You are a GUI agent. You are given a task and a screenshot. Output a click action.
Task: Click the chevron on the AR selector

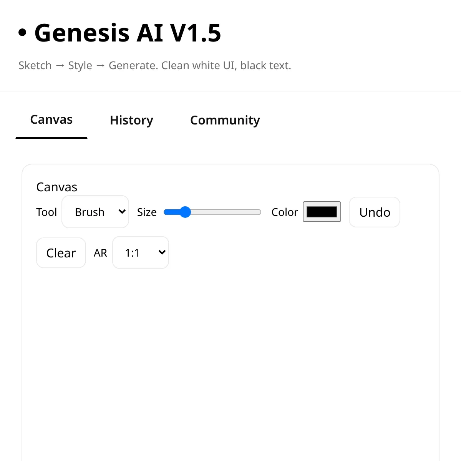pos(162,252)
